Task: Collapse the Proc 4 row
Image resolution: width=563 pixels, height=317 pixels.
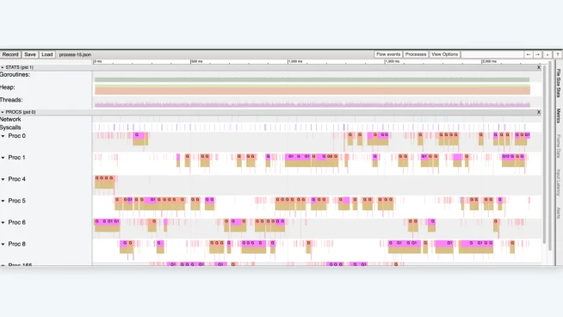Action: pyautogui.click(x=3, y=179)
